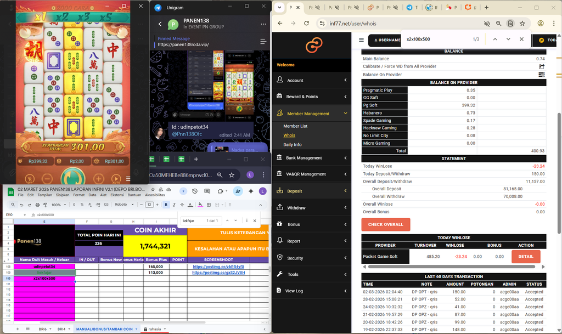Open name box E110 dropdown
The height and width of the screenshot is (334, 562).
click(x=25, y=215)
